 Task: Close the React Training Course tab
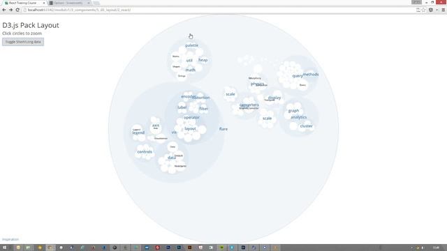[x=44, y=3]
